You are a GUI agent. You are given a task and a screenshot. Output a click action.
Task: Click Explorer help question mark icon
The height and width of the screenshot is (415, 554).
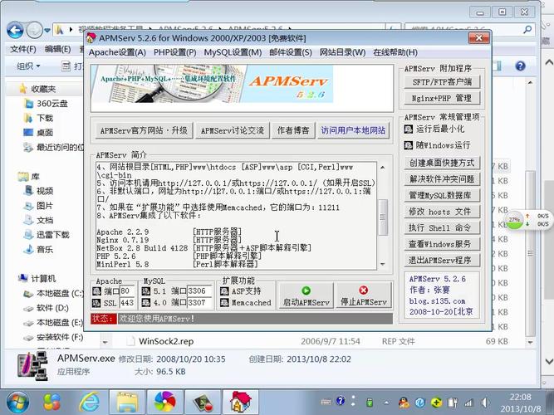520,66
